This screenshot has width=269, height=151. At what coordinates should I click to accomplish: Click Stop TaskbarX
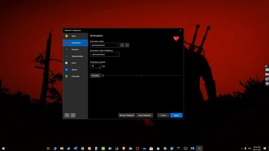tap(145, 115)
